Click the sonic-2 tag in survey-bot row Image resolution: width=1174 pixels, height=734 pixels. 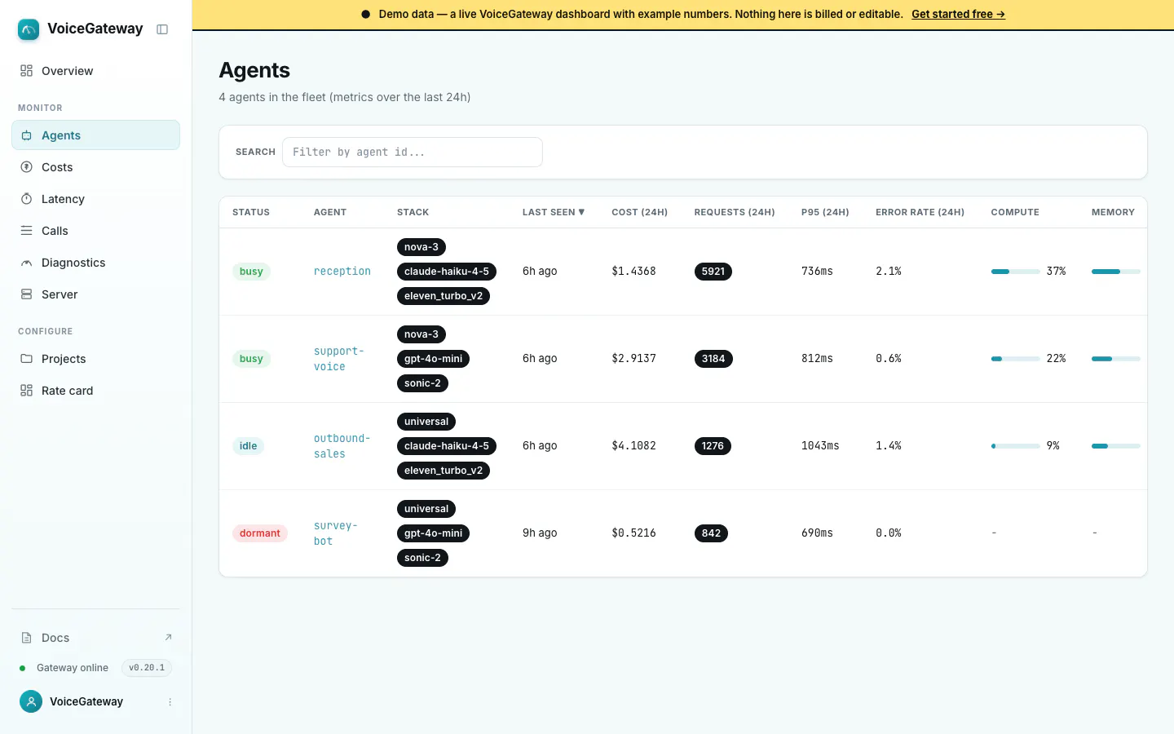point(422,558)
